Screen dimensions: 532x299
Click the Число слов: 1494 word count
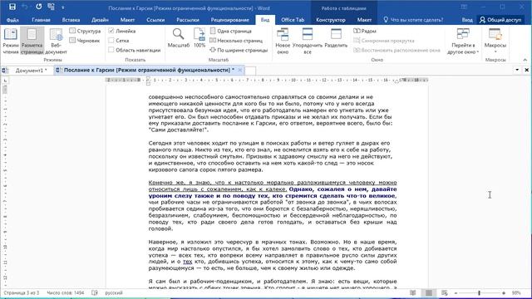coord(65,292)
